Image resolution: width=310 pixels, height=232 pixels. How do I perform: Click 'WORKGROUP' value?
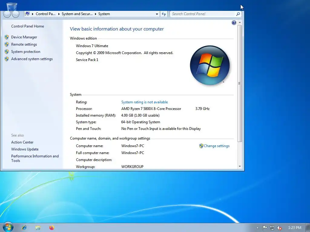pos(132,167)
